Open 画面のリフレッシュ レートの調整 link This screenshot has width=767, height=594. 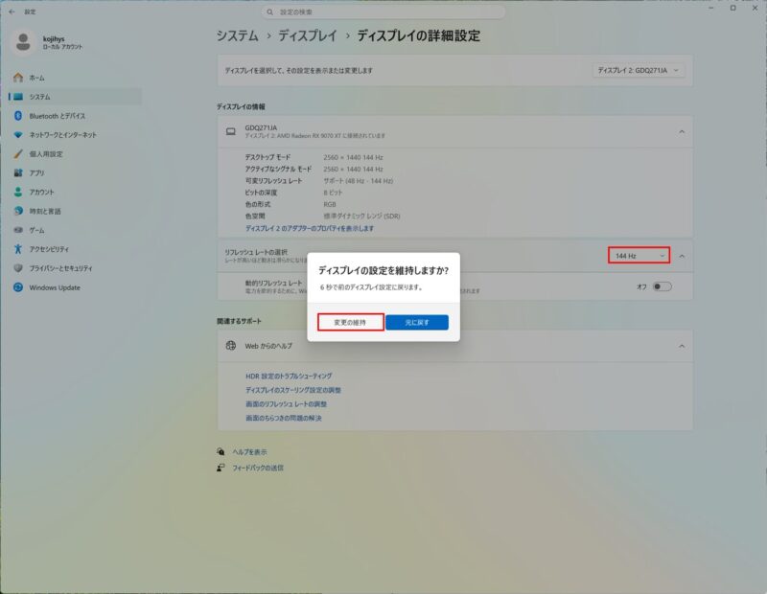[286, 404]
